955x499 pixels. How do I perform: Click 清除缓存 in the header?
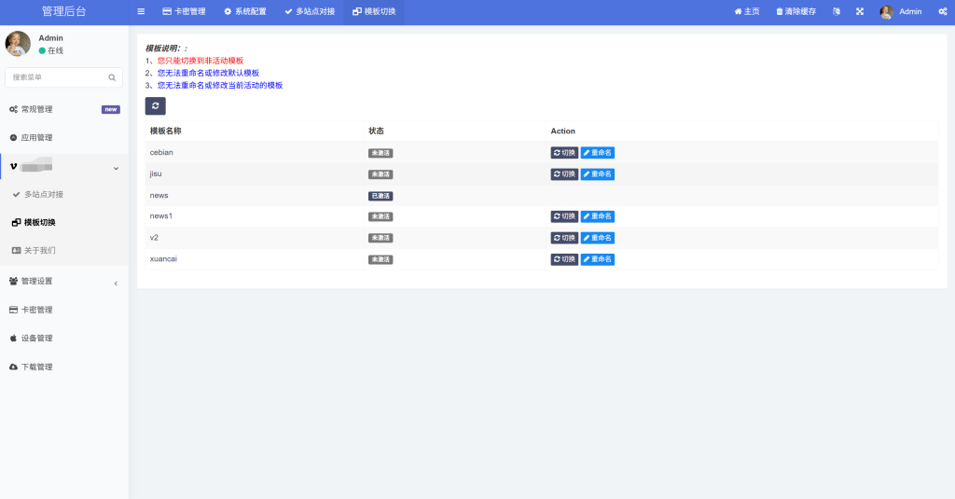point(796,11)
